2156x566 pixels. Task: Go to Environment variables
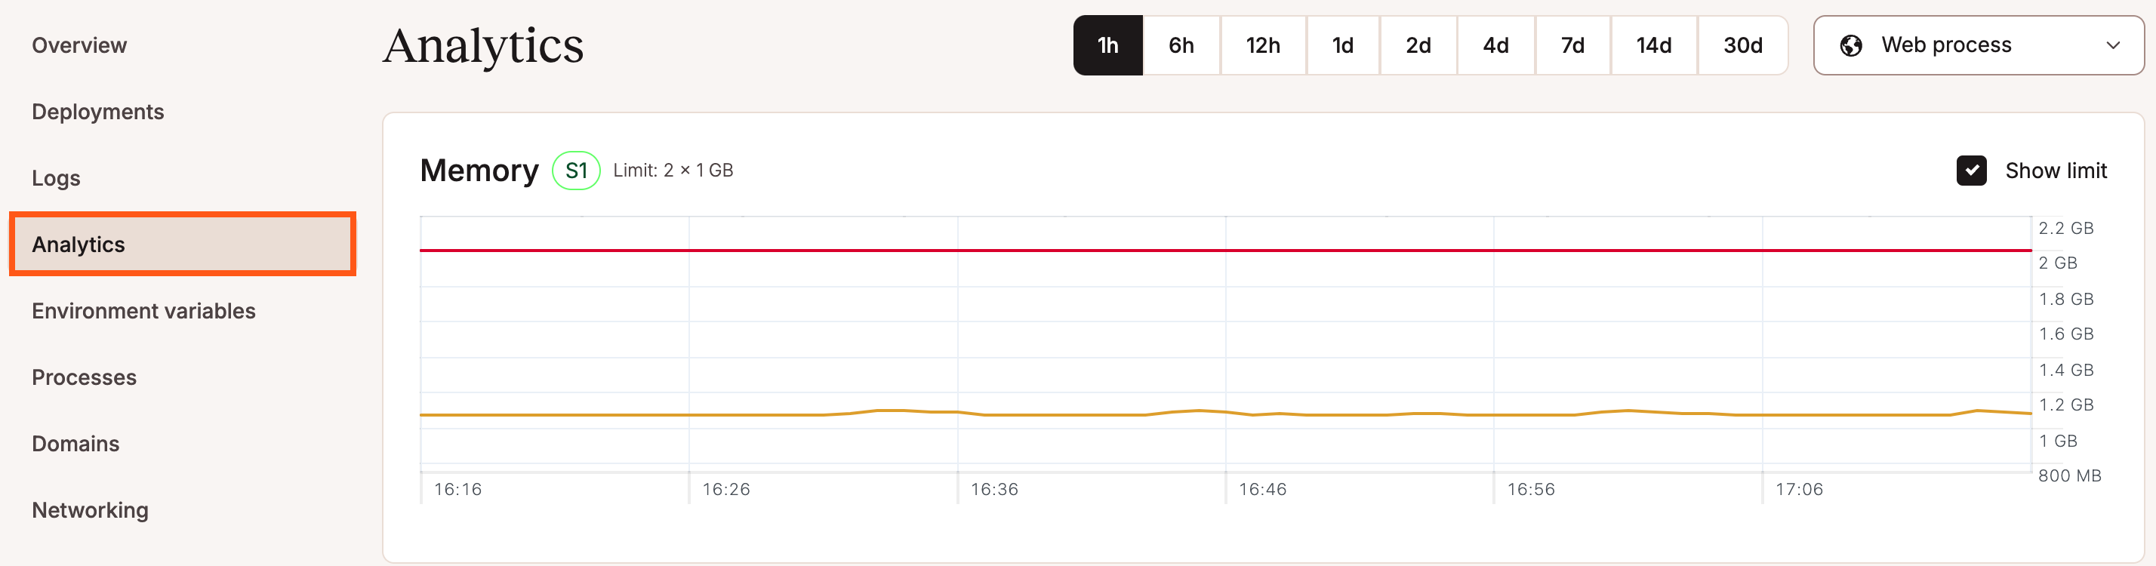click(x=143, y=311)
